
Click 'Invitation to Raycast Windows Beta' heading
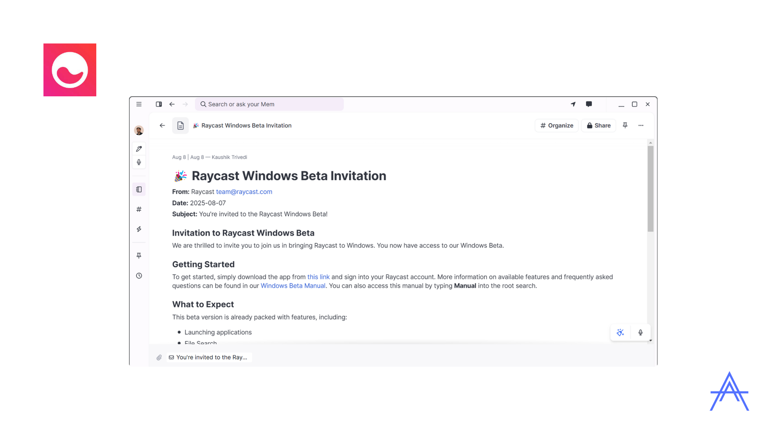point(243,233)
